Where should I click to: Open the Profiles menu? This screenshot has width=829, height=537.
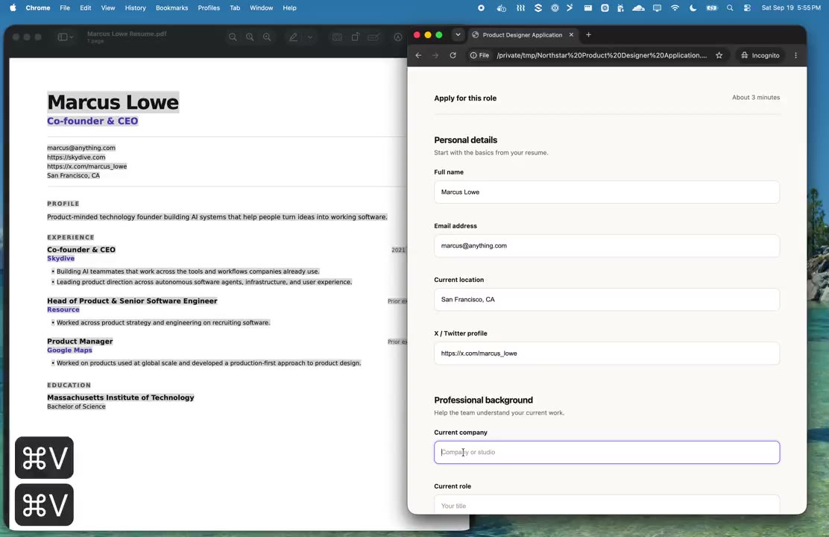click(x=209, y=8)
